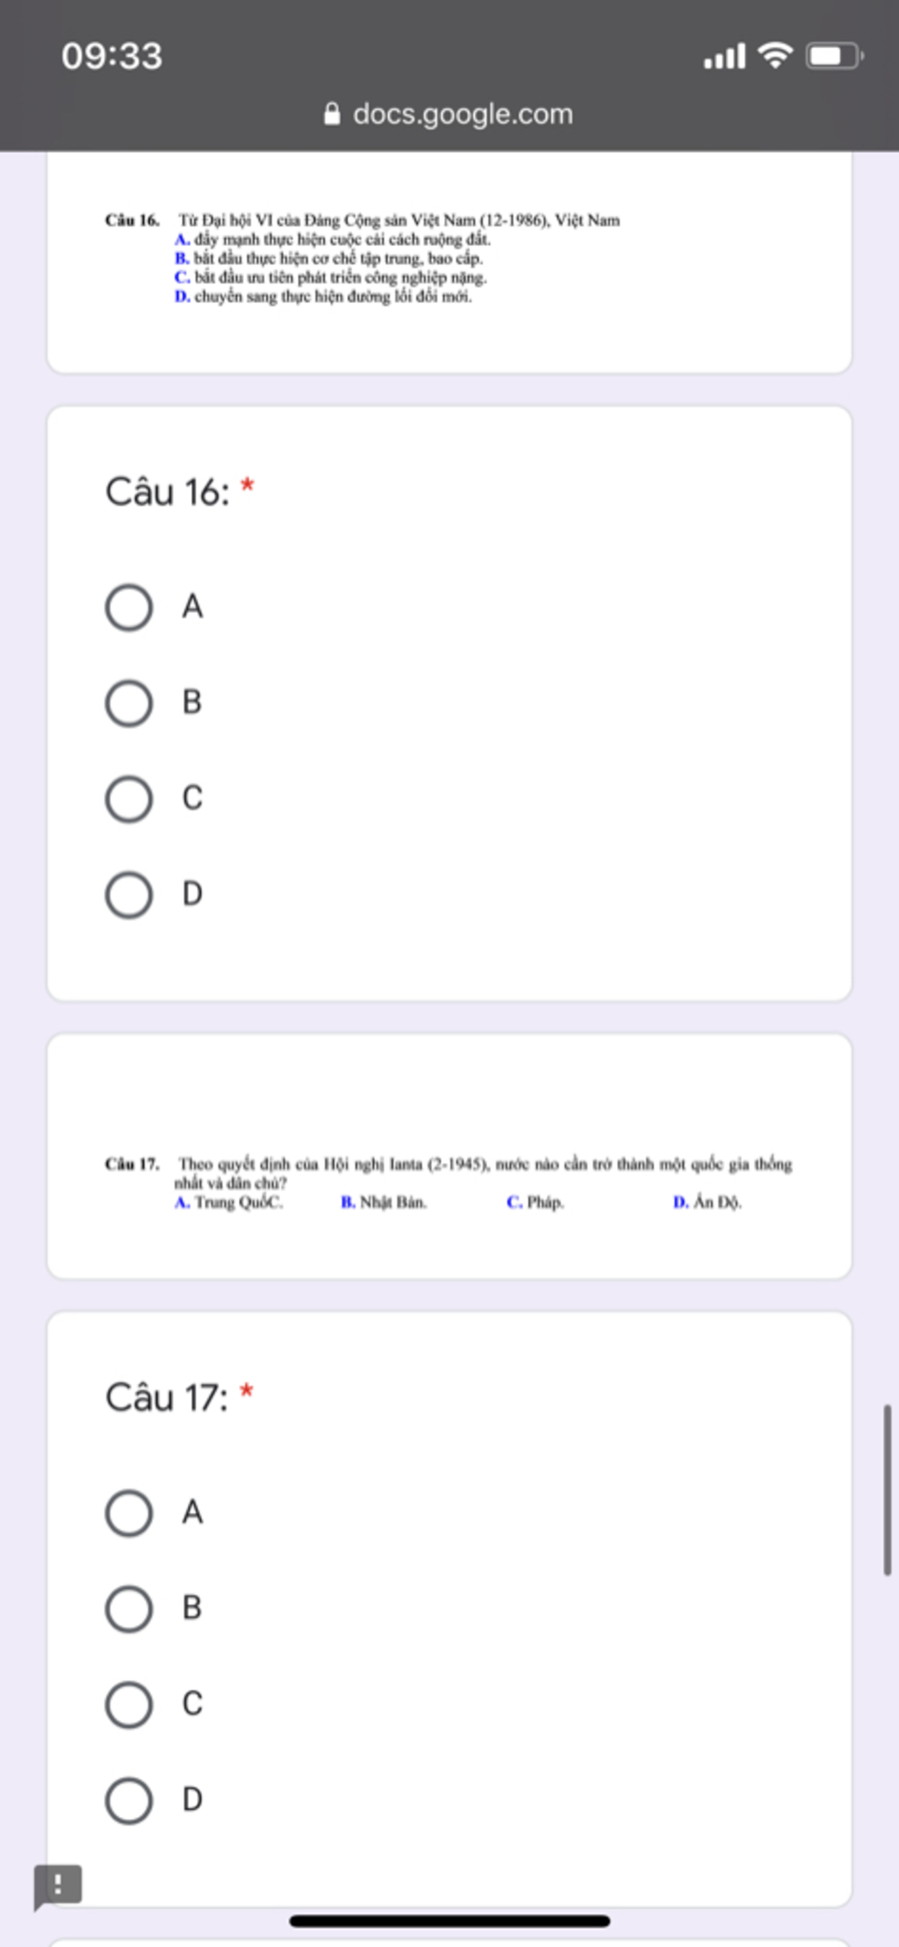Click the report problem exclamation icon
The height and width of the screenshot is (1947, 899).
coord(58,1886)
